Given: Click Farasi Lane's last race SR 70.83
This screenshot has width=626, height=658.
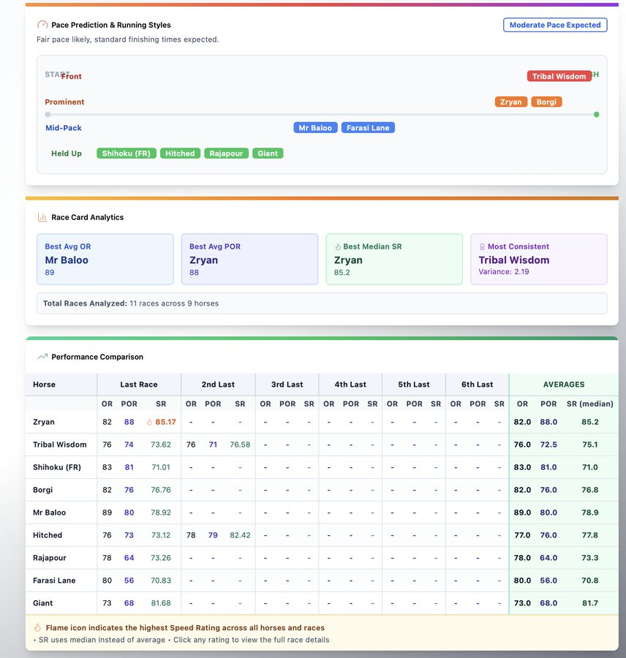Looking at the screenshot, I should (x=161, y=581).
